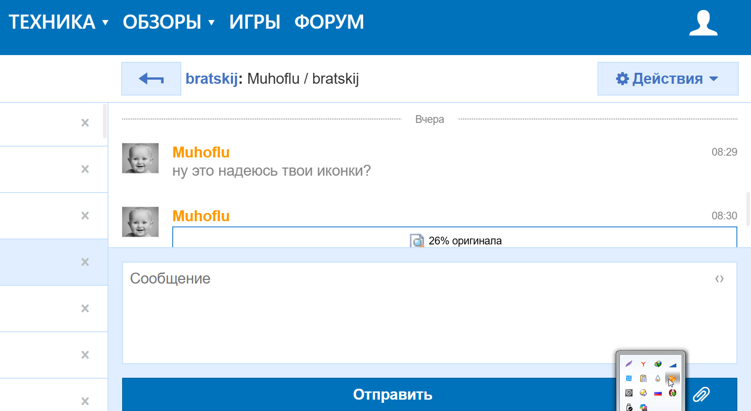Open the bratskij profile link
The height and width of the screenshot is (411, 751).
[211, 79]
